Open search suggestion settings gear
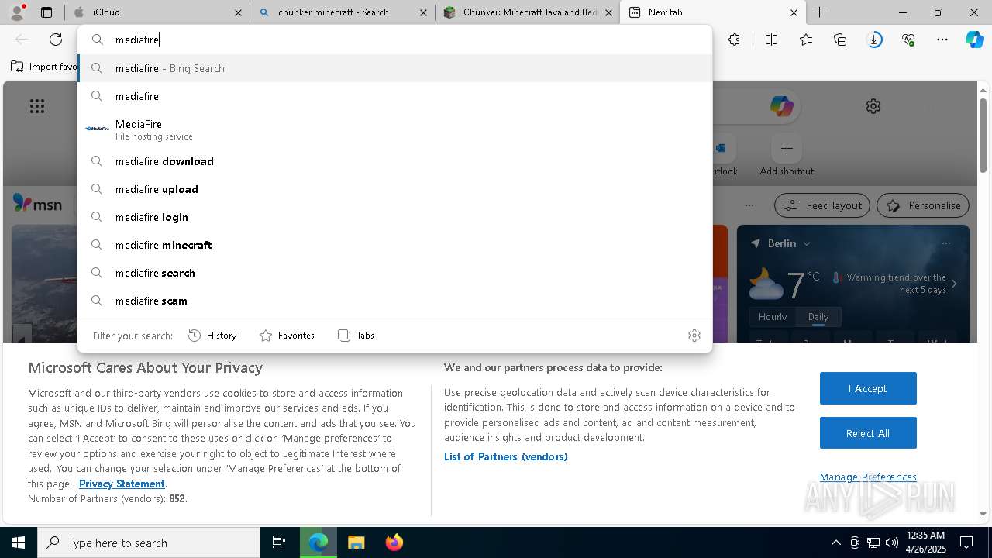The image size is (992, 558). click(x=694, y=336)
